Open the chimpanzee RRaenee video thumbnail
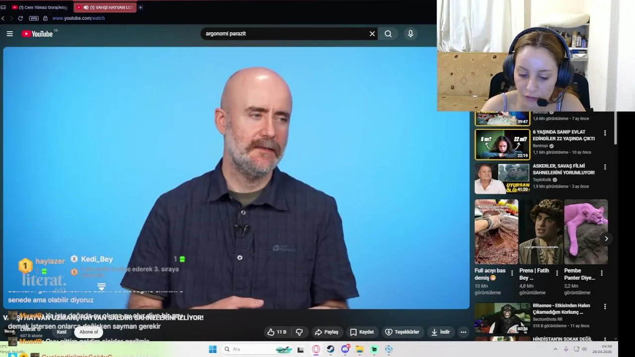The image size is (635, 357). click(502, 318)
